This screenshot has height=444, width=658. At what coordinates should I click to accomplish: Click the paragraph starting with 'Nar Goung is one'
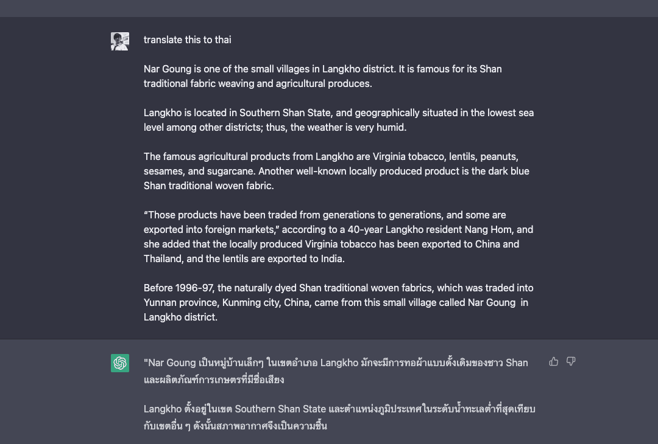[322, 76]
